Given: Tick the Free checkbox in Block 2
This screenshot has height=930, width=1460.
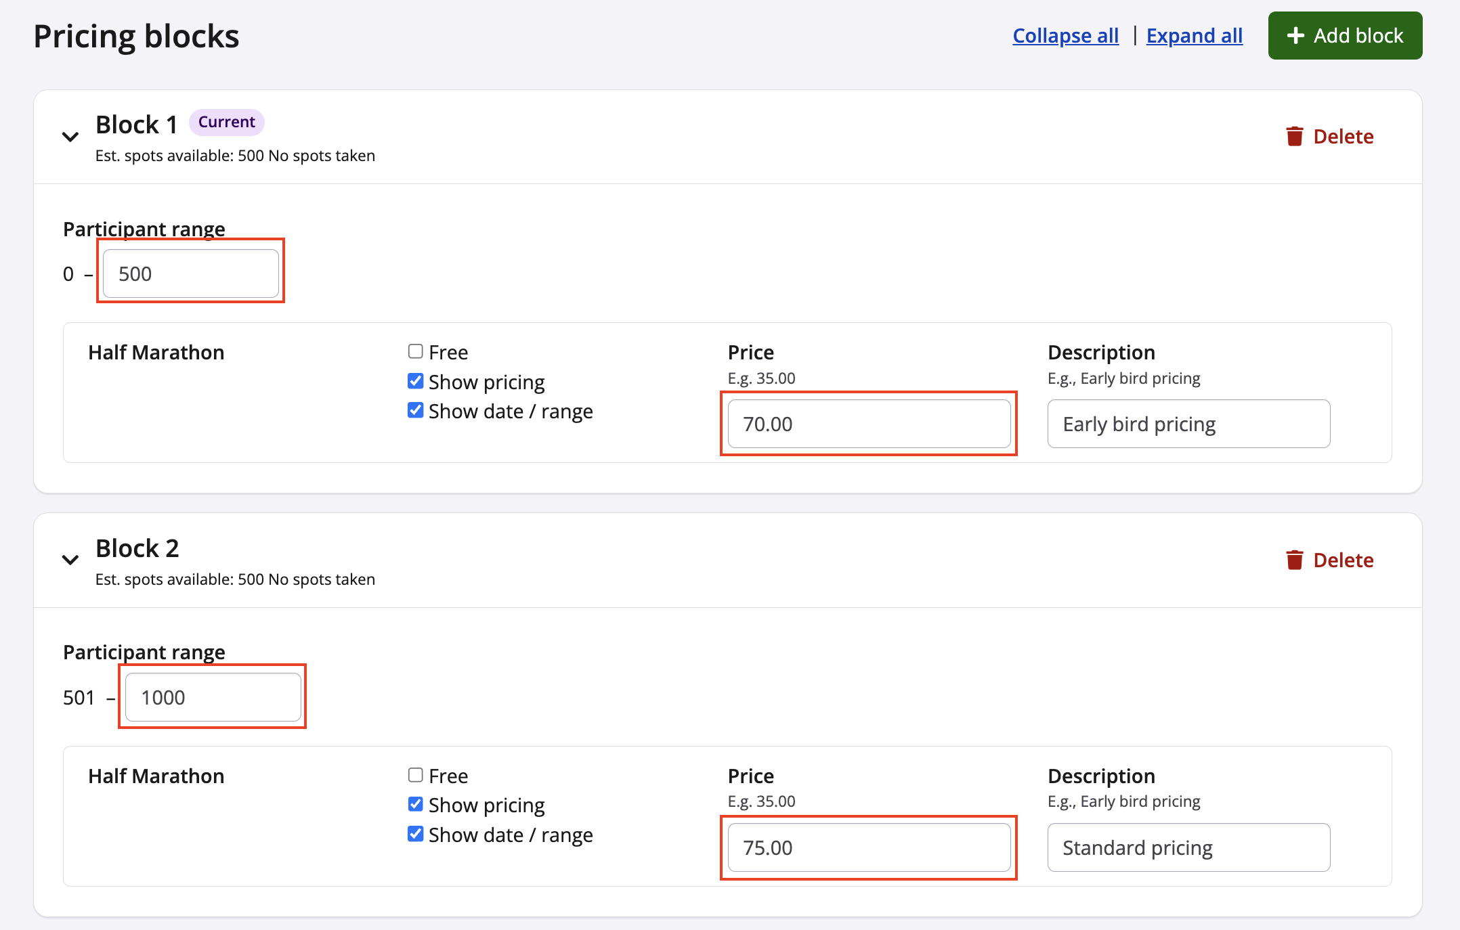Looking at the screenshot, I should 416,775.
